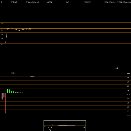Select the CCIL-12%-18-04-31-NCD title text
The image size is (131, 131).
pos(113,2)
